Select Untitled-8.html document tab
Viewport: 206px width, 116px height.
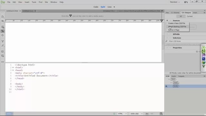(x=12, y=11)
